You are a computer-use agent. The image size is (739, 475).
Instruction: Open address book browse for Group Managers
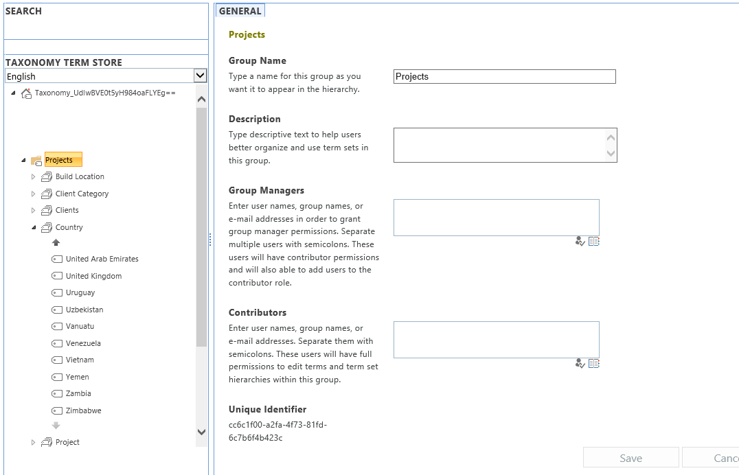594,242
